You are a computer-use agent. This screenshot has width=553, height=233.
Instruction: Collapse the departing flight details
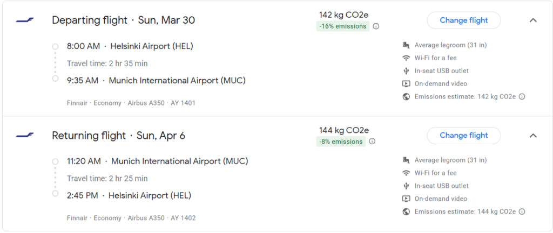click(533, 20)
